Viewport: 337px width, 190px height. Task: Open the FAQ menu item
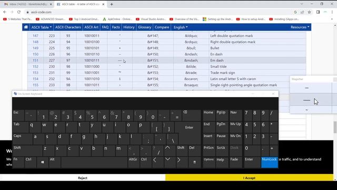(105, 27)
